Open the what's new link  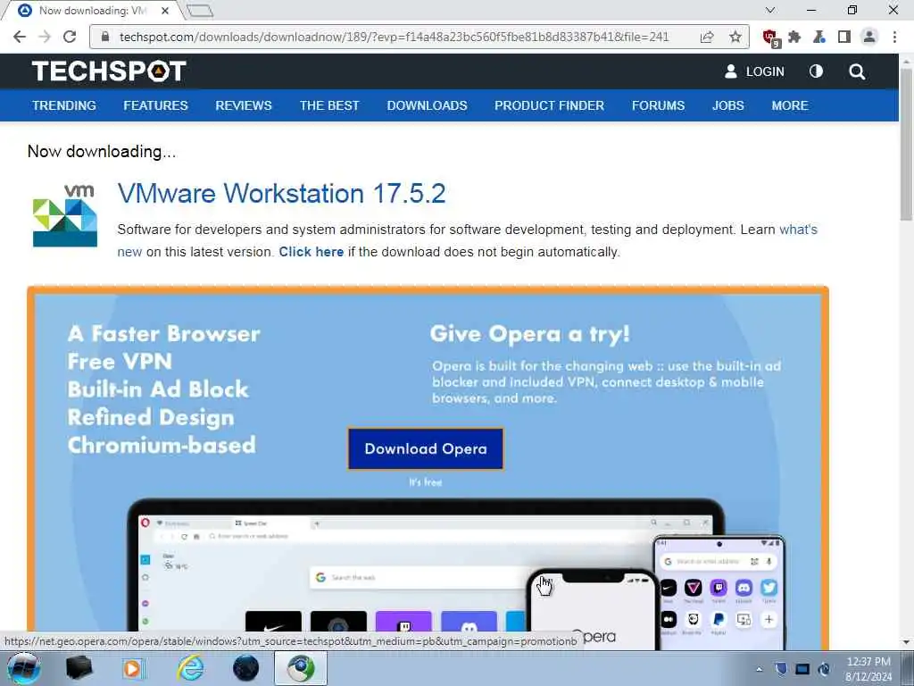(798, 230)
